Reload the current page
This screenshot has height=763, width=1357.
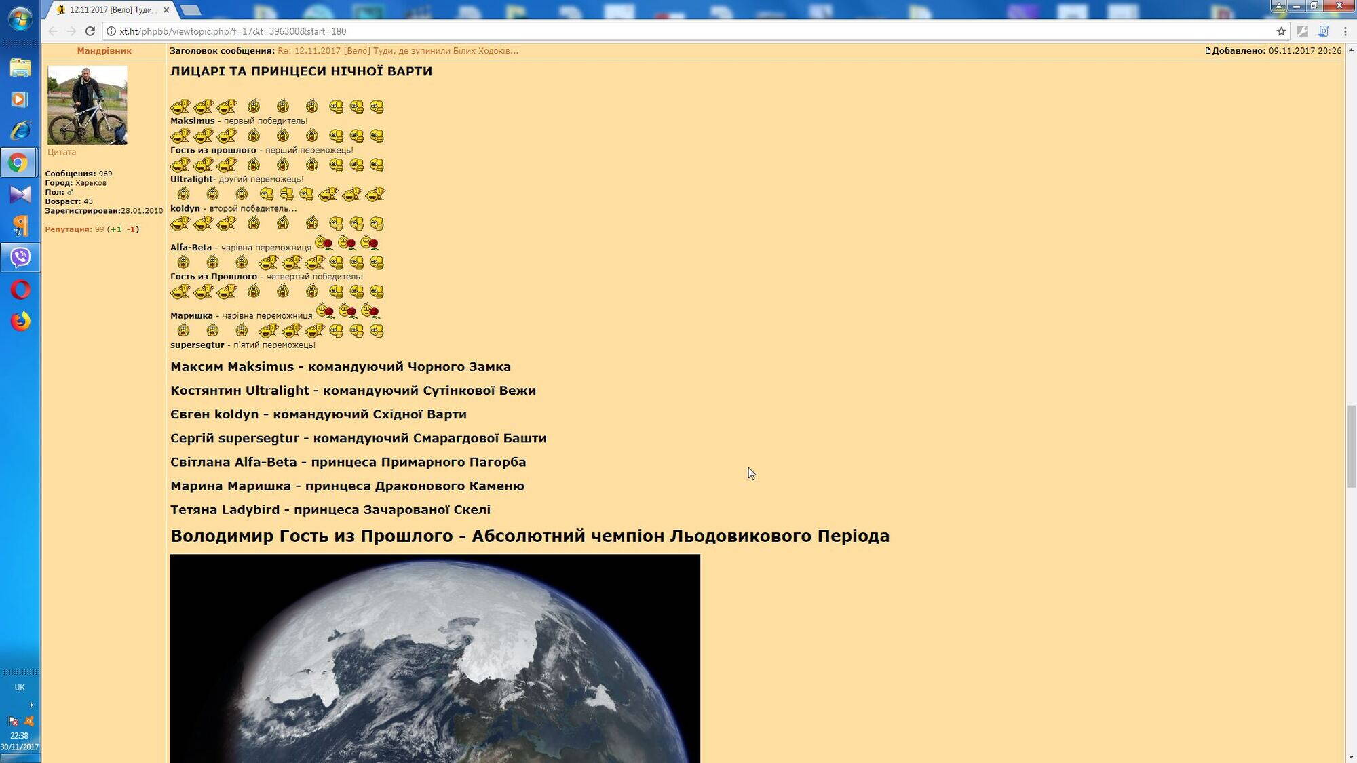coord(90,31)
